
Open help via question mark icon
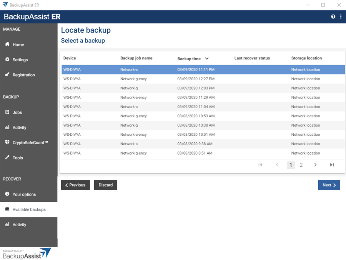click(x=333, y=16)
